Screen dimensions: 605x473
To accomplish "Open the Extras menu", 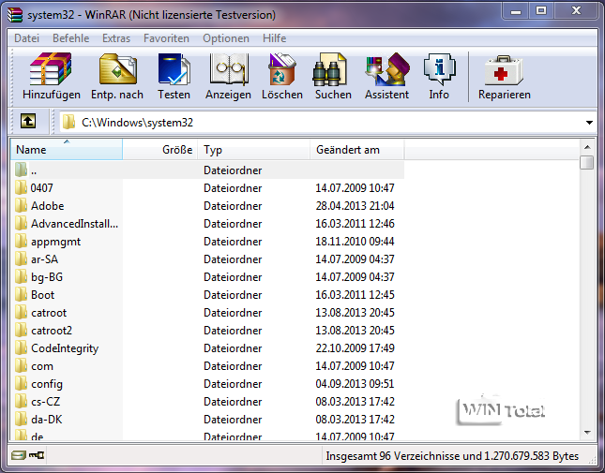I will click(116, 38).
